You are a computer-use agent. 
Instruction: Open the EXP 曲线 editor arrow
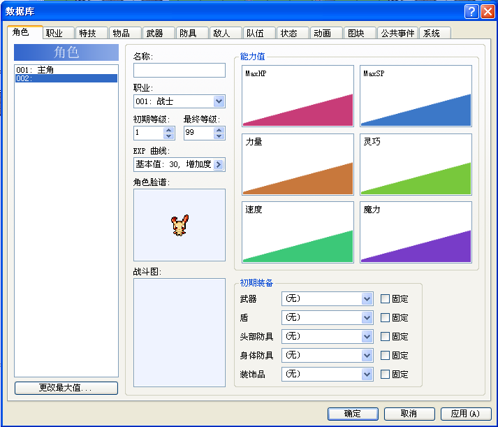coord(219,164)
